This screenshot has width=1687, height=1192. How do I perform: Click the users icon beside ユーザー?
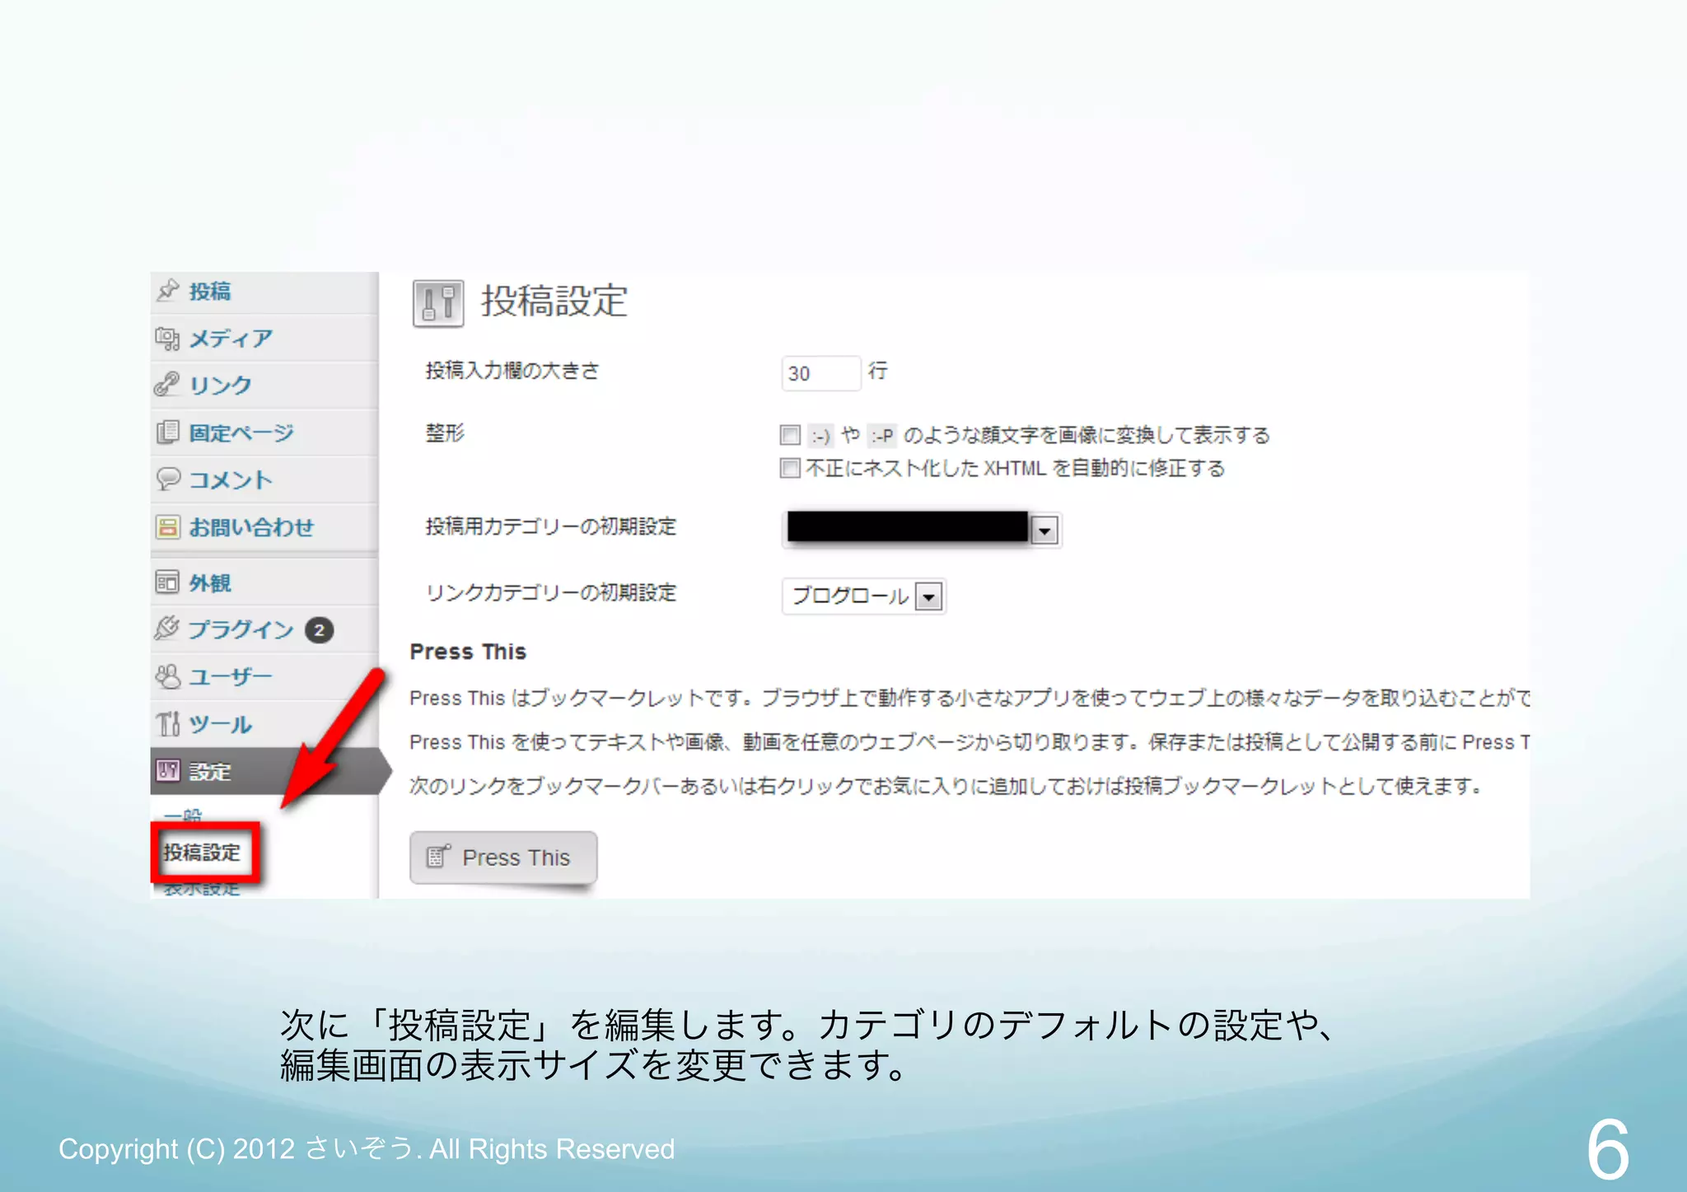(167, 676)
